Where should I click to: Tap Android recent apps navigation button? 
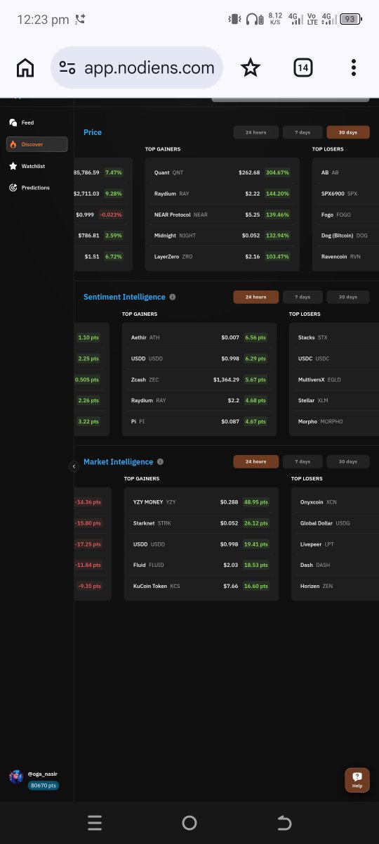[95, 823]
